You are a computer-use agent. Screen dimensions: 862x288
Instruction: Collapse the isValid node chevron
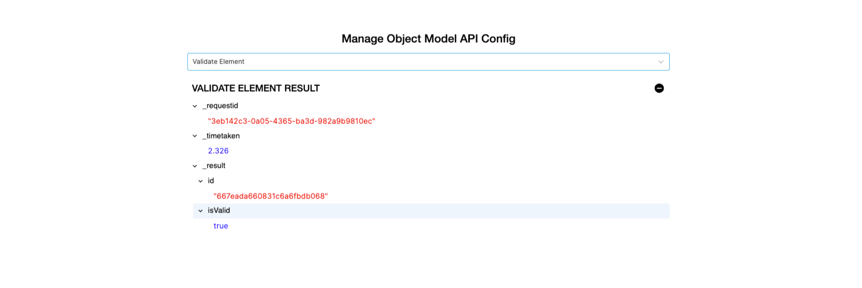[200, 211]
